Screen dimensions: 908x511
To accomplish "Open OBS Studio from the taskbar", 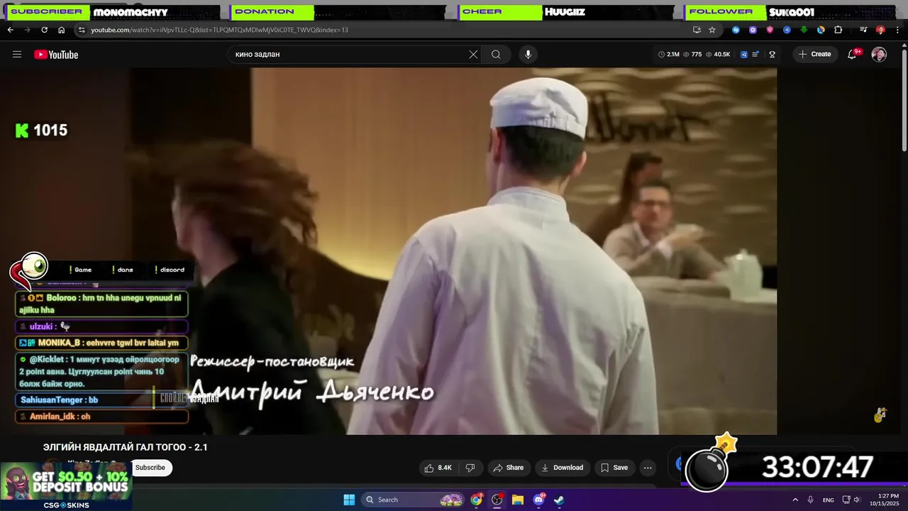I will point(497,500).
